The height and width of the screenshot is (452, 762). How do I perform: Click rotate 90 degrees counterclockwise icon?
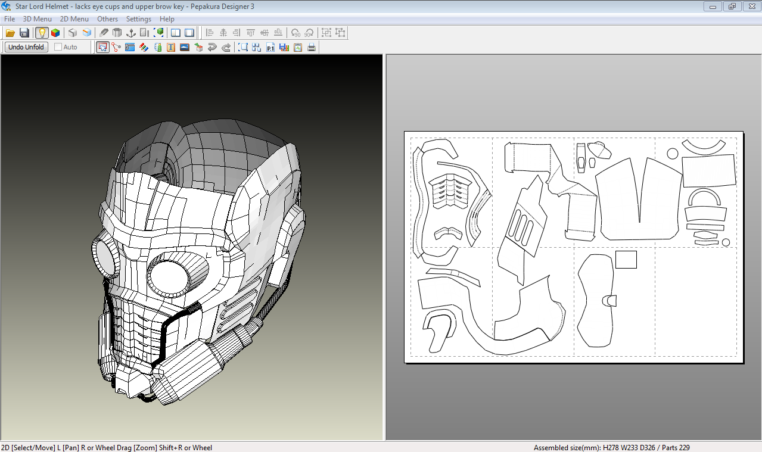point(296,33)
